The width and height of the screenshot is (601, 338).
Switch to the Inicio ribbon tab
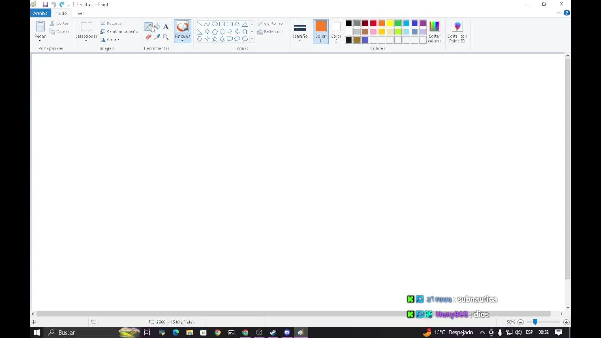coord(62,13)
